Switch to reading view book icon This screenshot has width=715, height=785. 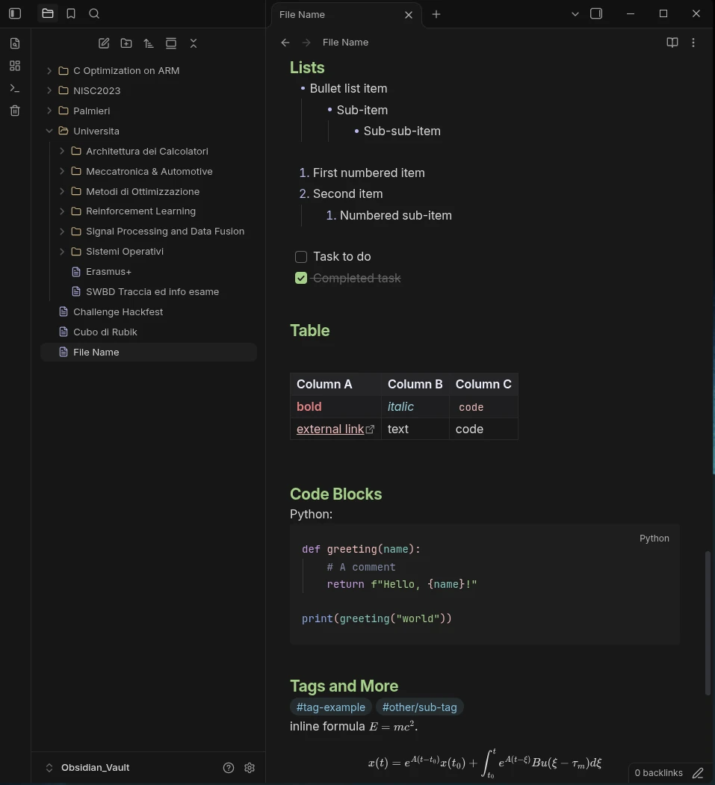[672, 43]
